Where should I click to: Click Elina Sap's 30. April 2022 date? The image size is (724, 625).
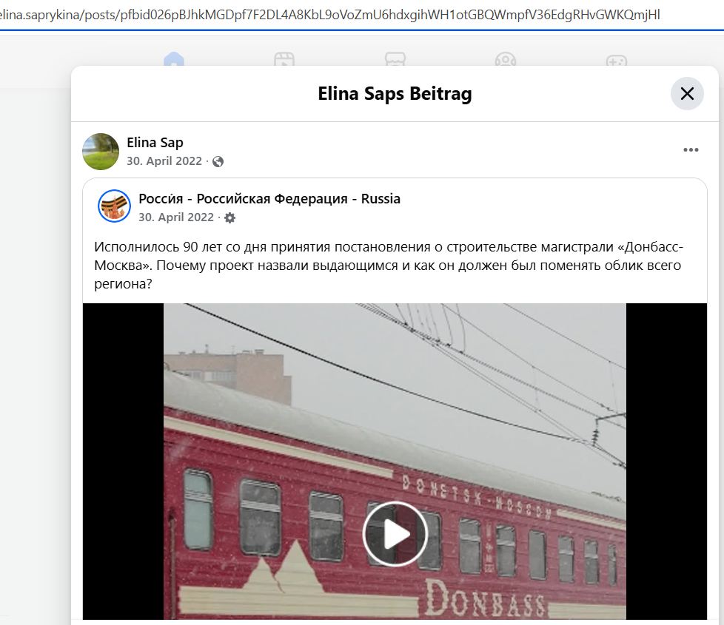coord(164,161)
